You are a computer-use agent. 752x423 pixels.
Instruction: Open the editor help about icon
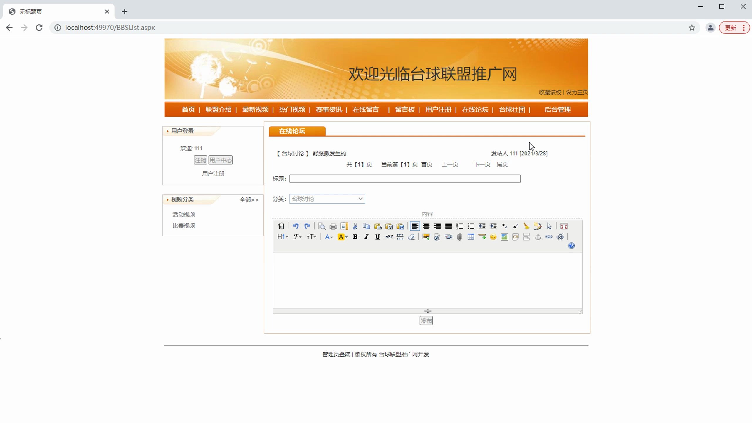[571, 246]
